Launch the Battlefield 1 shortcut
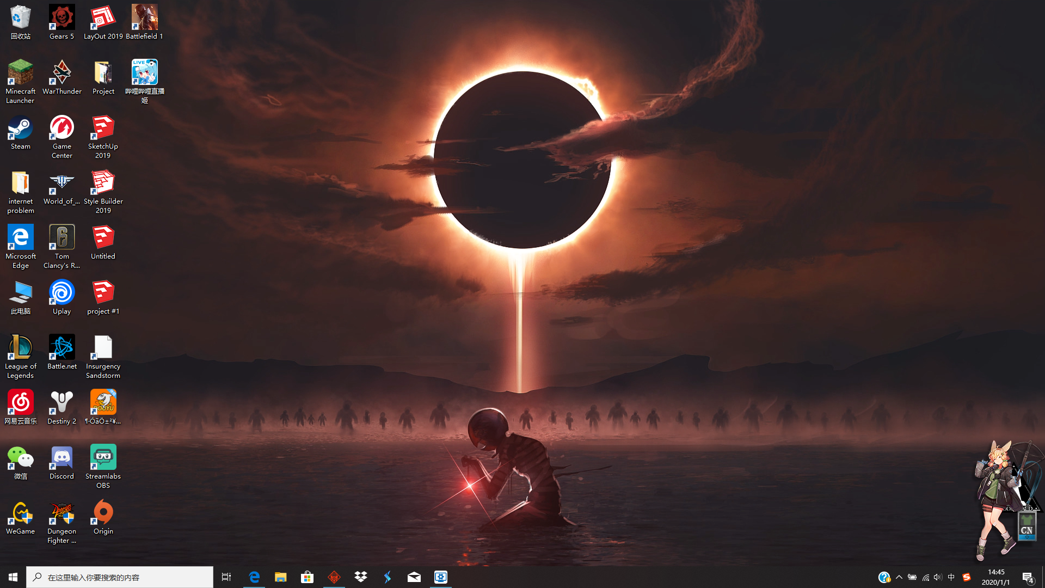 click(144, 23)
